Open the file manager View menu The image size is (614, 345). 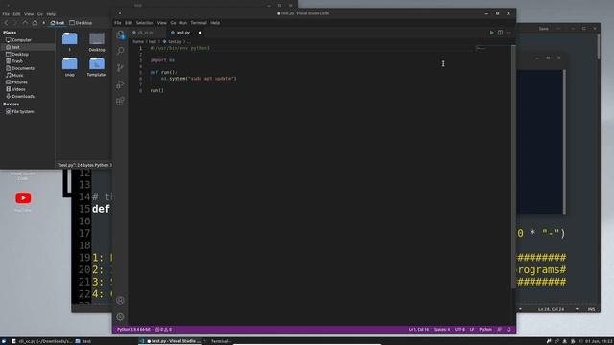(x=29, y=14)
